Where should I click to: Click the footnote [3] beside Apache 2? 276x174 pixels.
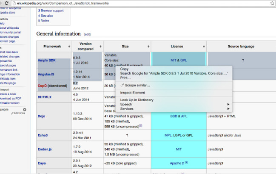pos(186,163)
